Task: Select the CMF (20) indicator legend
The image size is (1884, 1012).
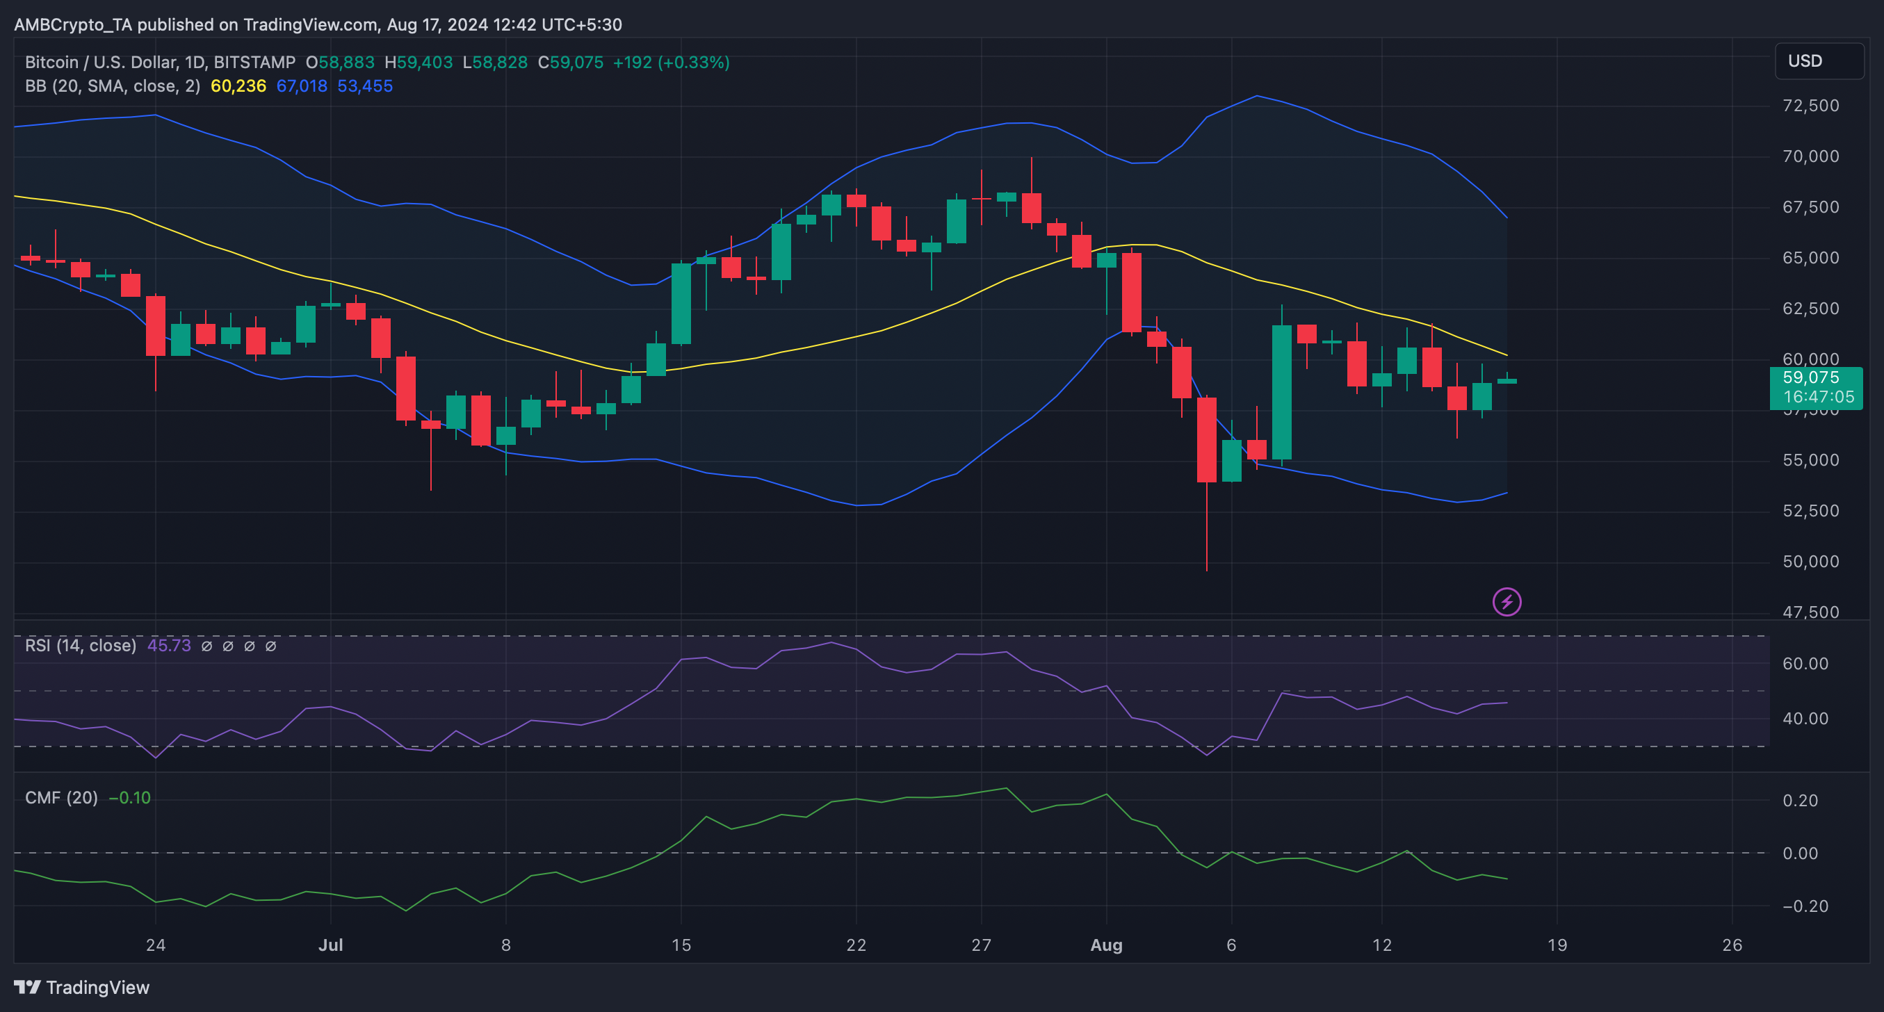Action: (x=61, y=797)
